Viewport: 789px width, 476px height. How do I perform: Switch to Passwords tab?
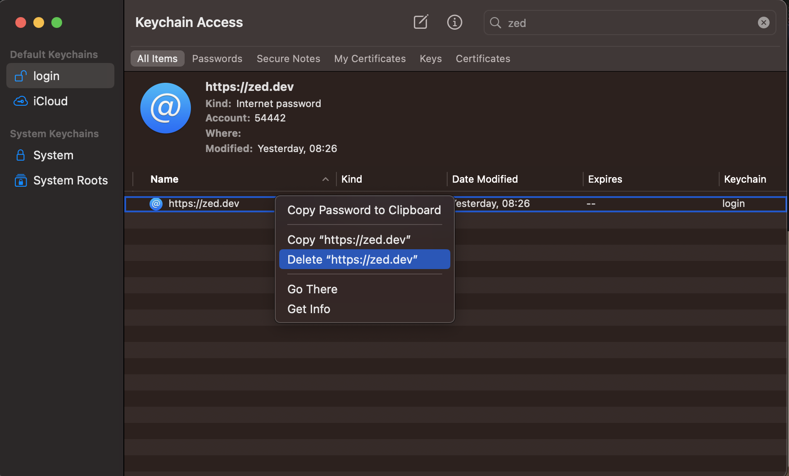pos(217,58)
